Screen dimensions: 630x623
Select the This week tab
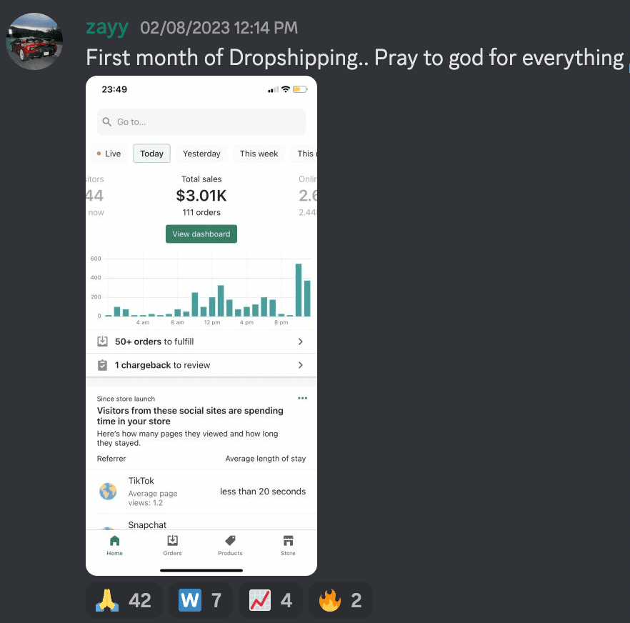tap(259, 154)
